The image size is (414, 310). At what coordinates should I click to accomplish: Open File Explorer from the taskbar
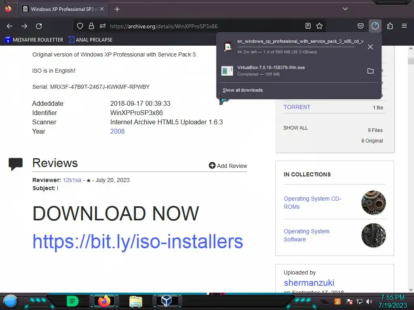tap(136, 301)
